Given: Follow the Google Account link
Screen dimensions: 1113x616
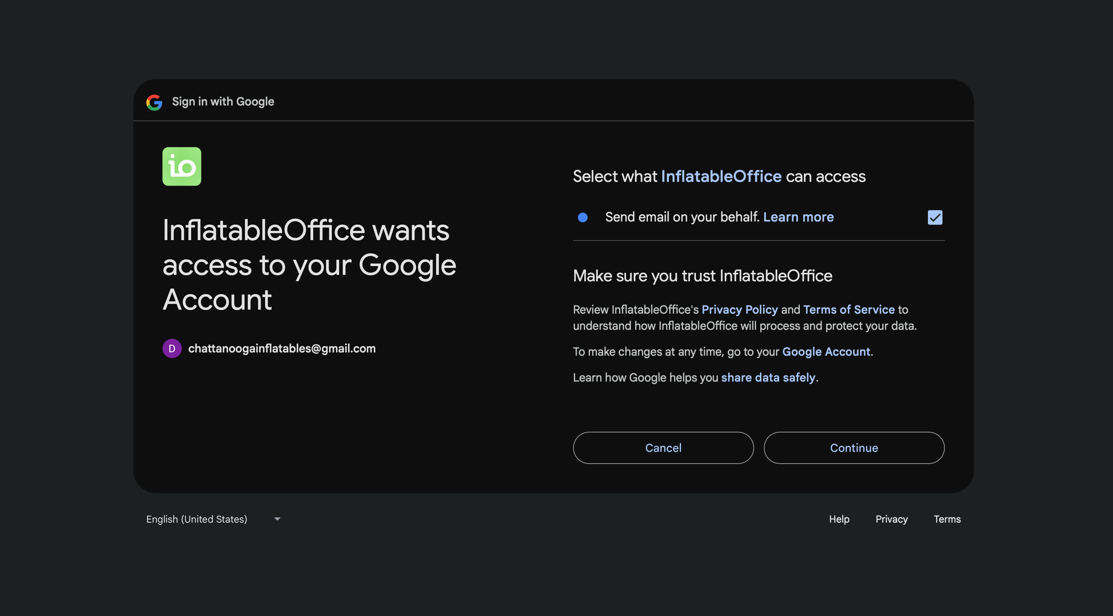Looking at the screenshot, I should point(826,351).
